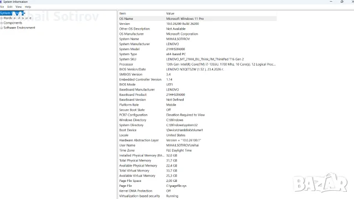
Task: Open the Edit menu
Action: pos(10,7)
